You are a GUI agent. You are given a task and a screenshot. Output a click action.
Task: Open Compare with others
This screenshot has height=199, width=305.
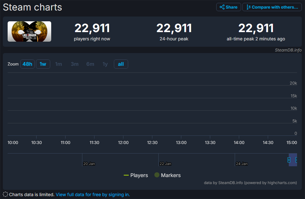(x=272, y=7)
